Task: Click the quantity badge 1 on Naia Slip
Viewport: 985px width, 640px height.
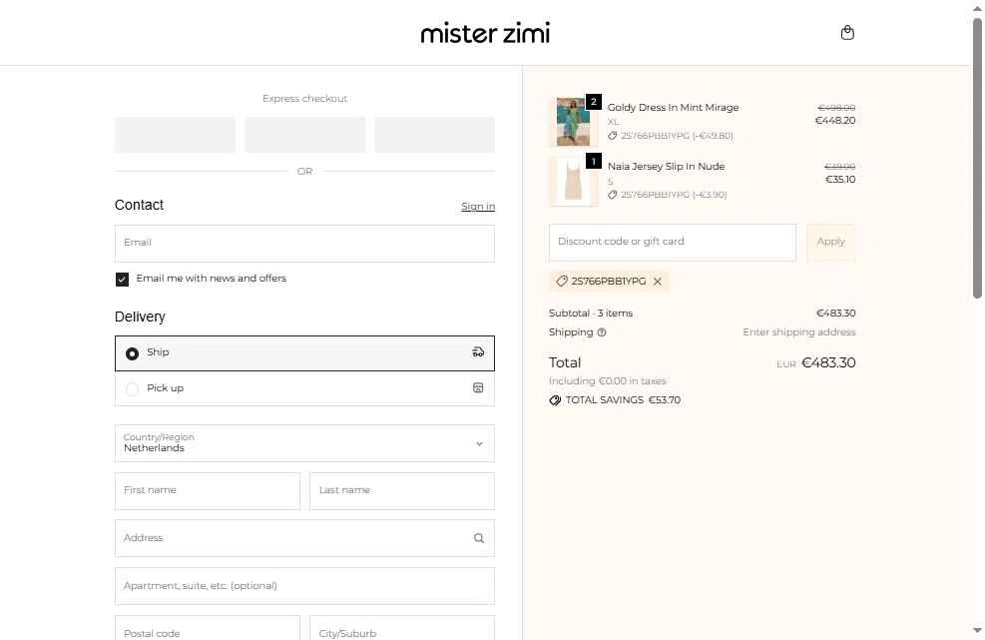Action: tap(593, 161)
